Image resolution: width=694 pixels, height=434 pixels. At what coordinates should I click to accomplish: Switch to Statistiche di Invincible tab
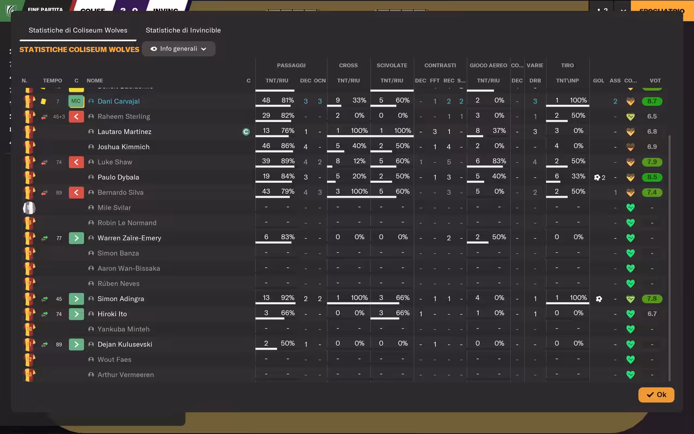(x=183, y=30)
